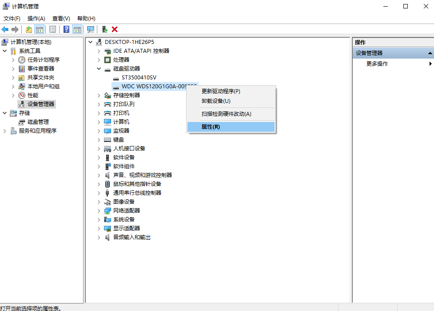This screenshot has height=311, width=434.
Task: Collapse the 磁盘驱动器 tree node
Action: point(99,69)
